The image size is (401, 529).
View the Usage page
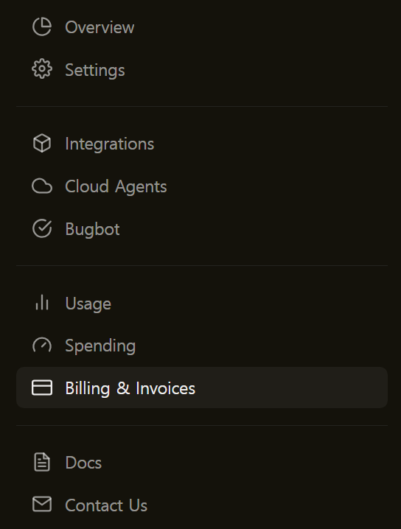pyautogui.click(x=202, y=303)
